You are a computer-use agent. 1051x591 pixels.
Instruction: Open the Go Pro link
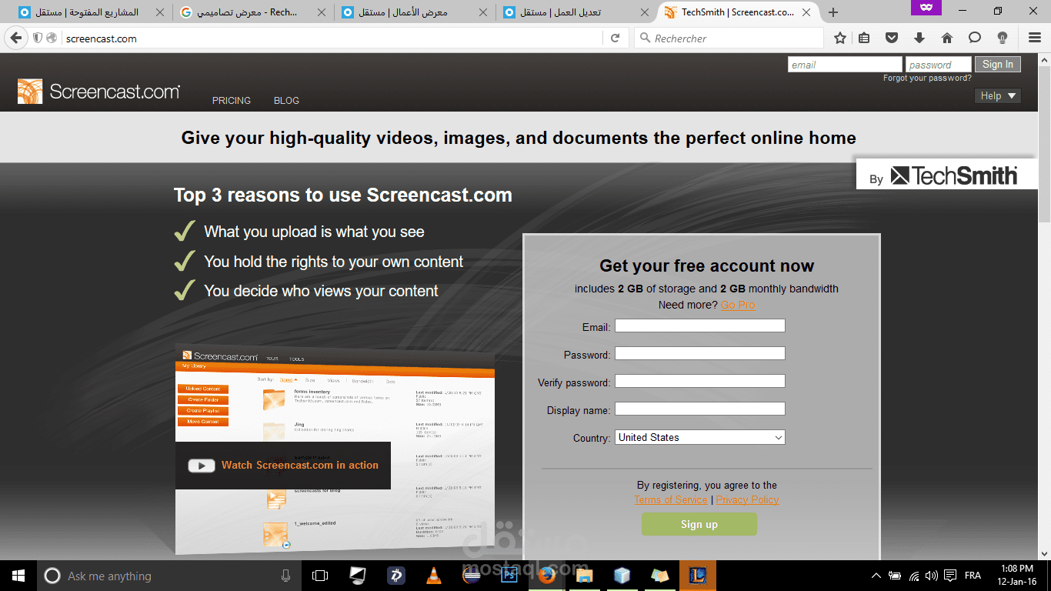tap(738, 305)
